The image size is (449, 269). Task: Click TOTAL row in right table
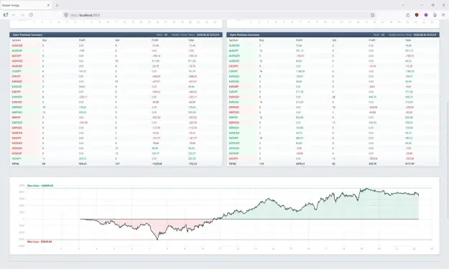(333, 164)
